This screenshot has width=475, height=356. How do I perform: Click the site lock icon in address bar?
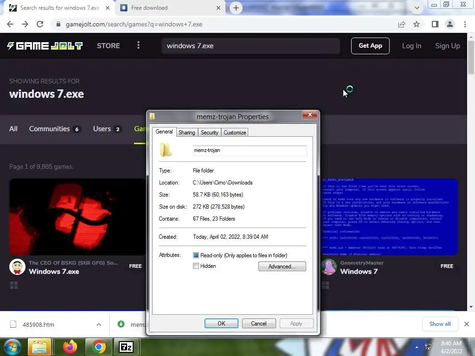58,24
